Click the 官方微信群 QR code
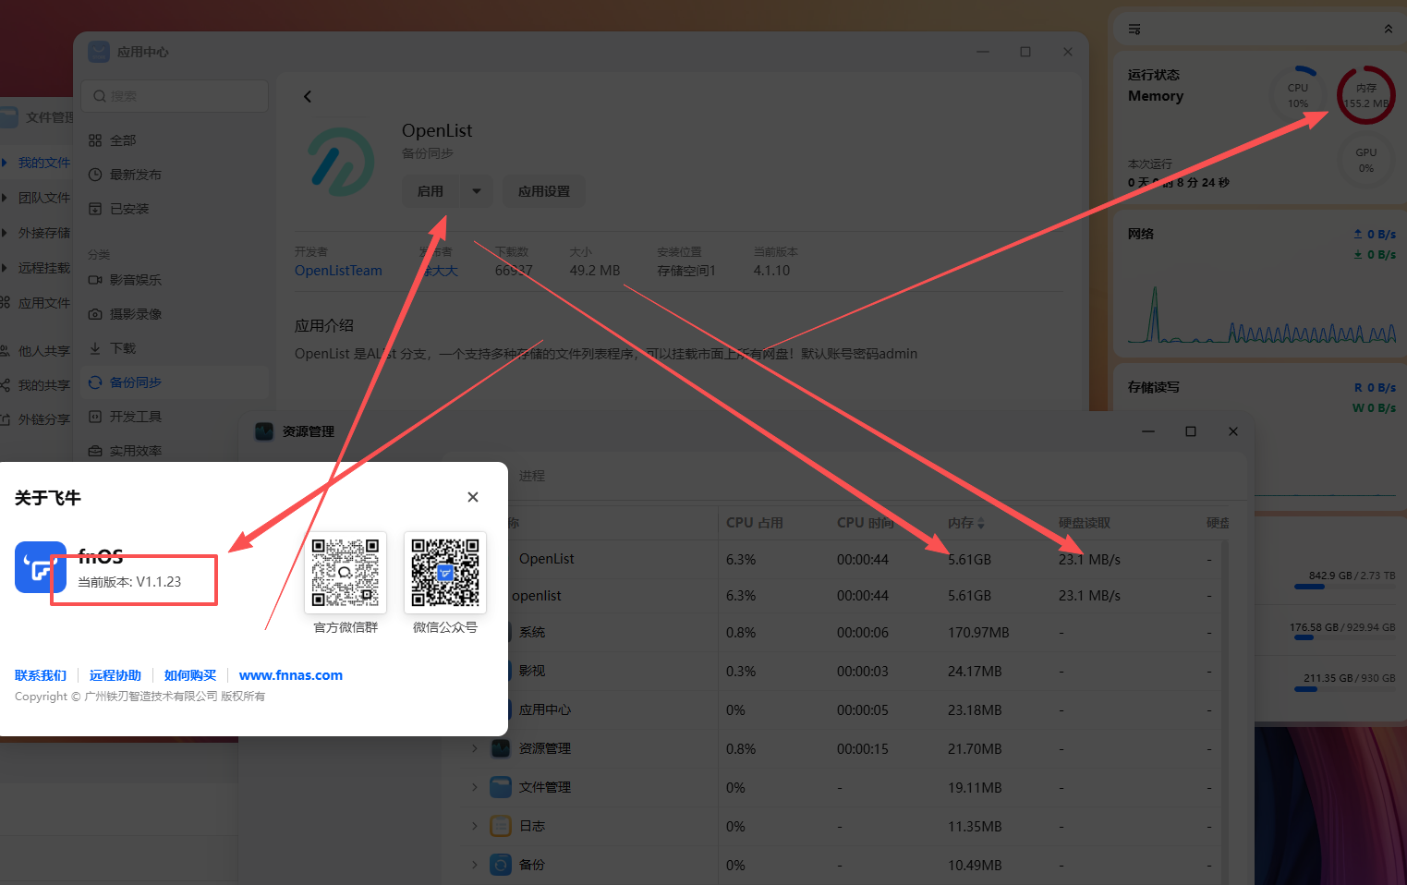This screenshot has width=1407, height=885. click(346, 573)
